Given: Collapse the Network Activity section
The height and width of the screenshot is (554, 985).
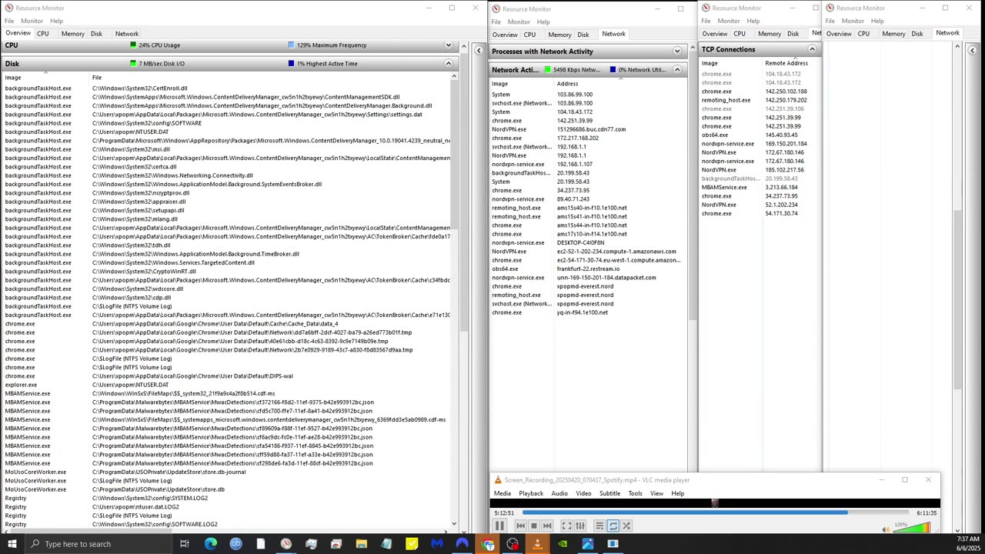Looking at the screenshot, I should pos(677,70).
